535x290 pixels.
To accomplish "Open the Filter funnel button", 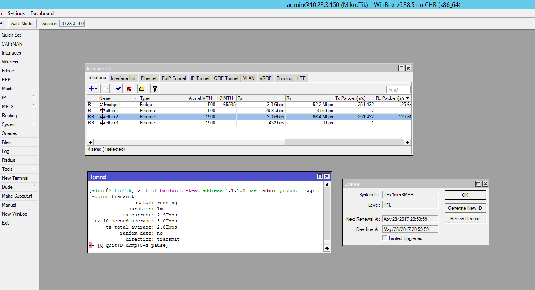I will click(x=155, y=89).
